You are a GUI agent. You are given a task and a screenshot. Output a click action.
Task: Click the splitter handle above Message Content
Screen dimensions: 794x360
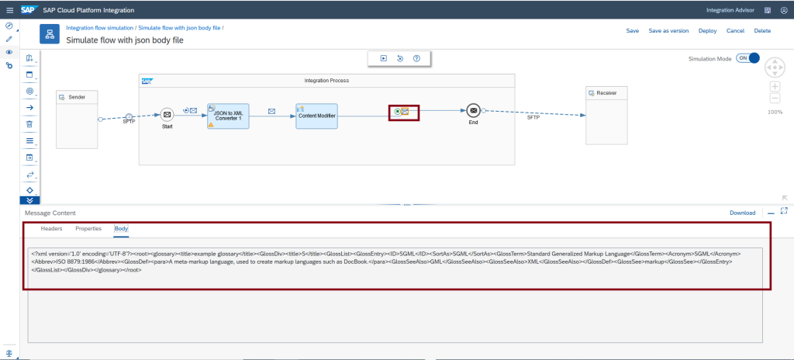click(406, 205)
